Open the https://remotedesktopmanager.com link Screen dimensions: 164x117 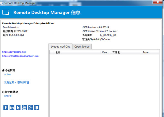[20, 56]
